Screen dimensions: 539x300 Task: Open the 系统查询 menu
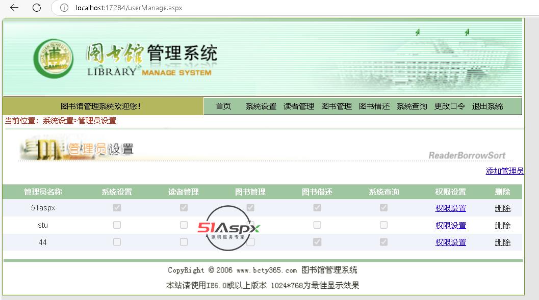pyautogui.click(x=412, y=106)
